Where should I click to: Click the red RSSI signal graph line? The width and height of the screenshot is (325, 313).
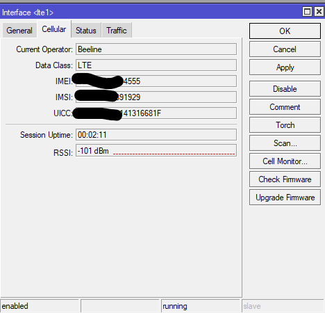(x=174, y=154)
